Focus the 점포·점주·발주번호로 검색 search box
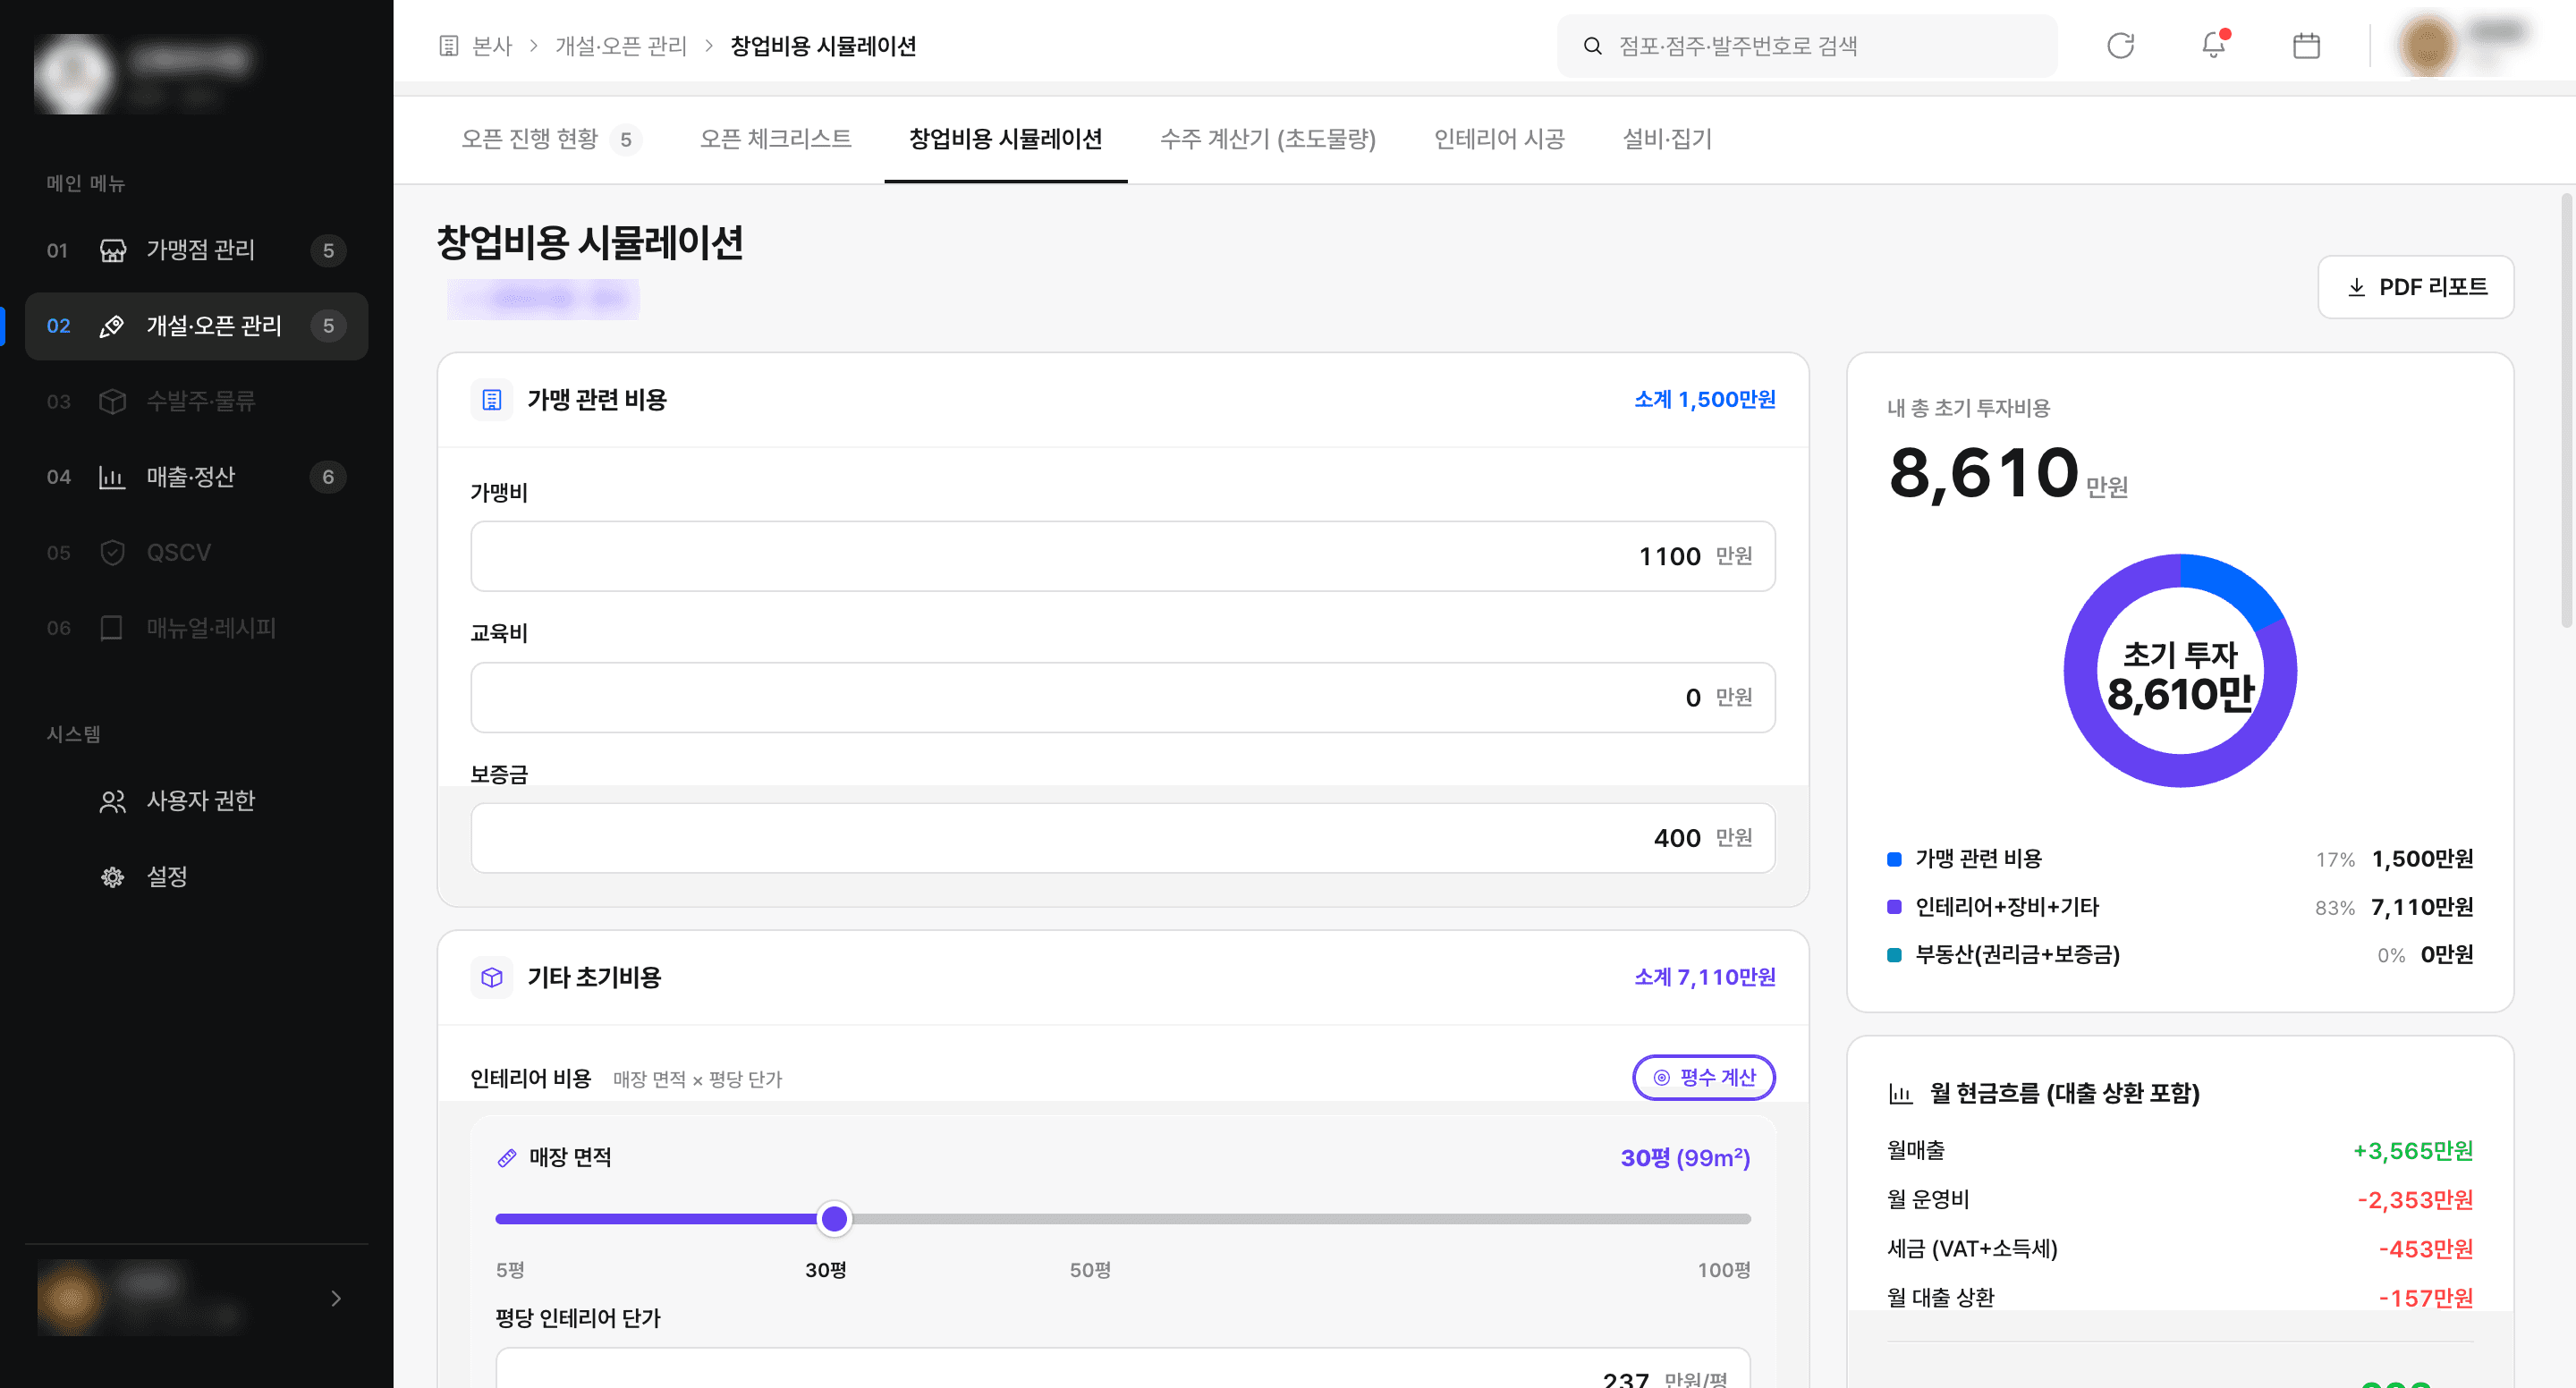The image size is (2576, 1388). 1806,46
